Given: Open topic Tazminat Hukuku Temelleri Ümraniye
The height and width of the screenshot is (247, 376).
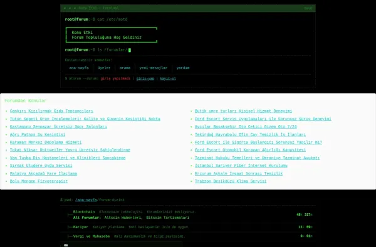Looking at the screenshot, I should pos(257,158).
